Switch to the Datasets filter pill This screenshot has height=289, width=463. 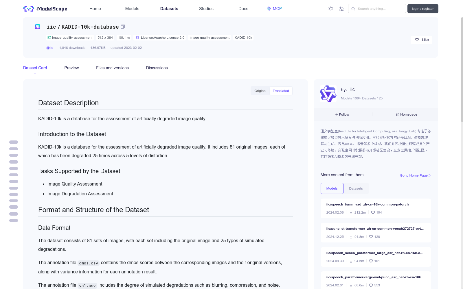[x=356, y=188]
